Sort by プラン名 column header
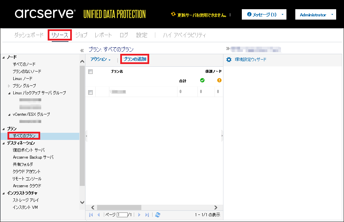 tap(117, 72)
